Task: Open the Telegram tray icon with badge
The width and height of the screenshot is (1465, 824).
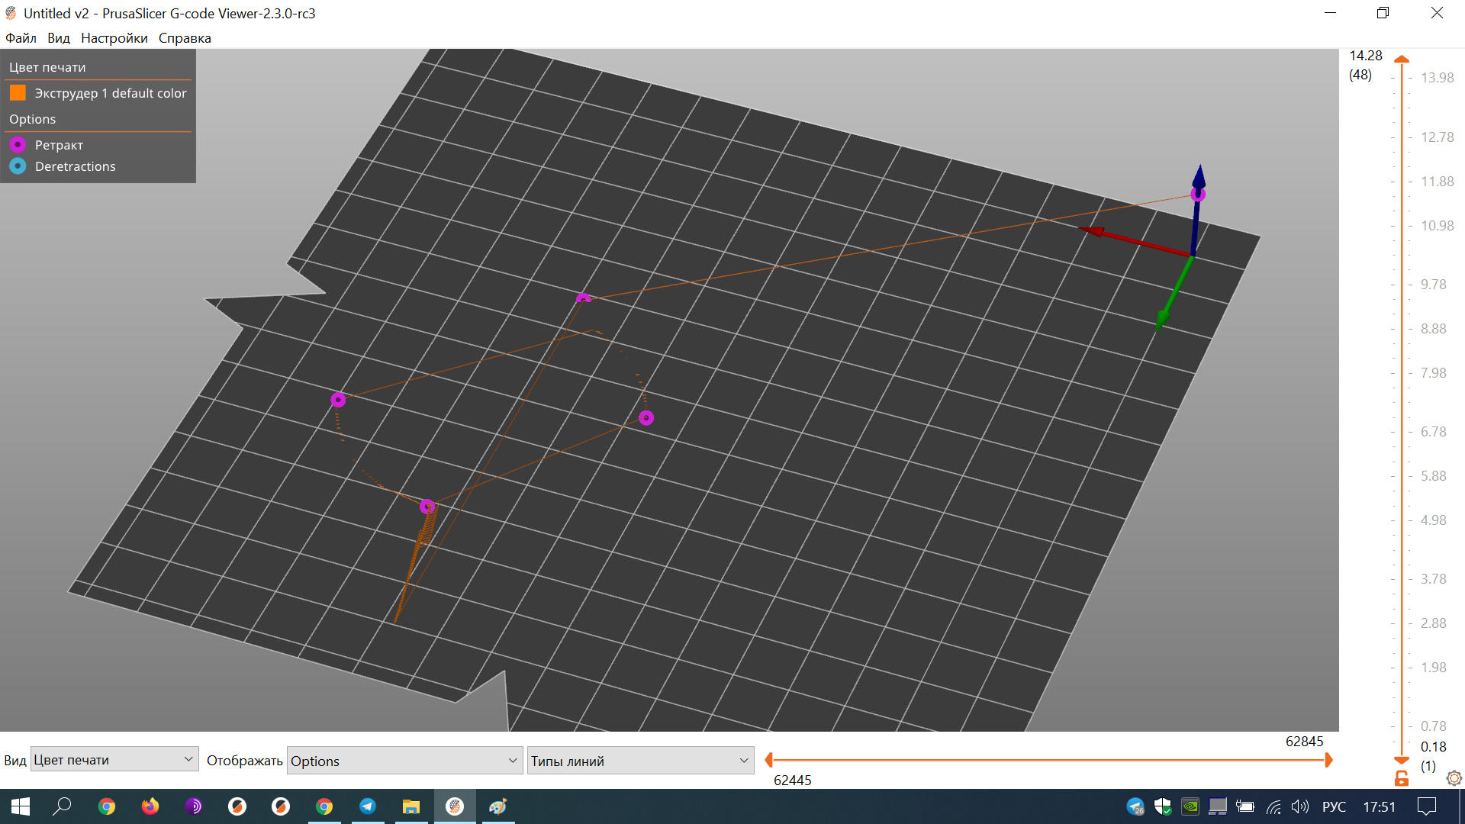Action: 1135,806
